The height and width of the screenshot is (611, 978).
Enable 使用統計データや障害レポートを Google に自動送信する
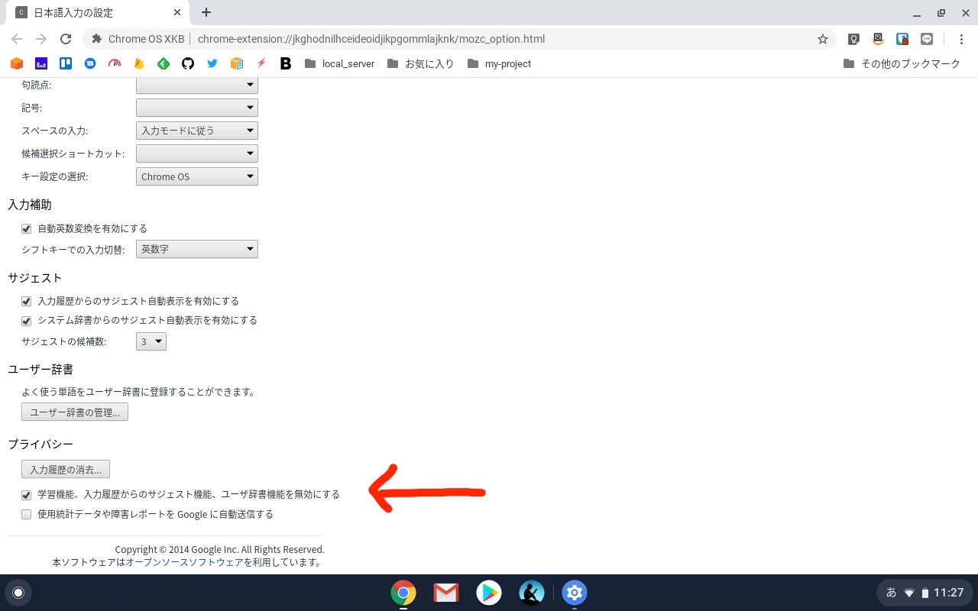pyautogui.click(x=26, y=514)
